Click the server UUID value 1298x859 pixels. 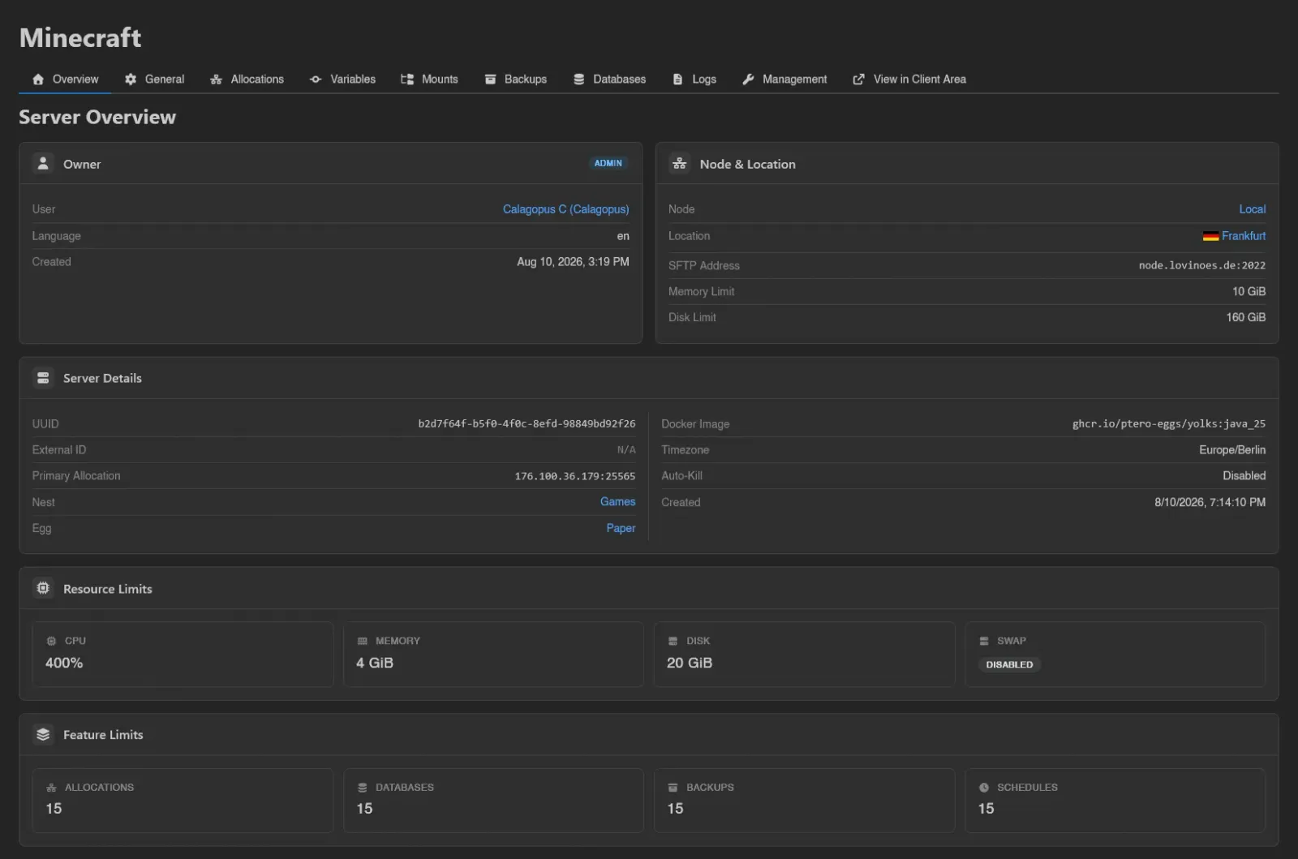[x=527, y=423]
